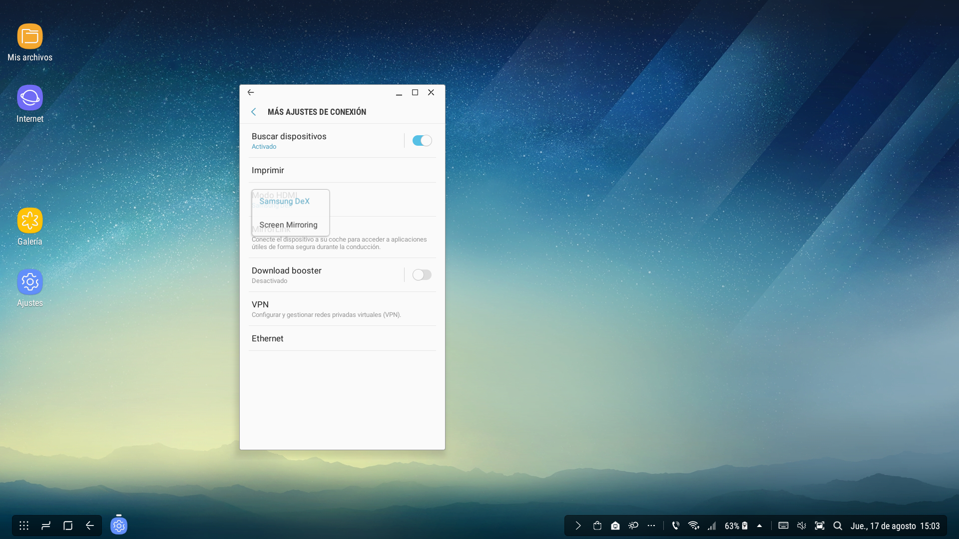The image size is (959, 539).
Task: Open the search magnifier in taskbar
Action: (x=838, y=526)
